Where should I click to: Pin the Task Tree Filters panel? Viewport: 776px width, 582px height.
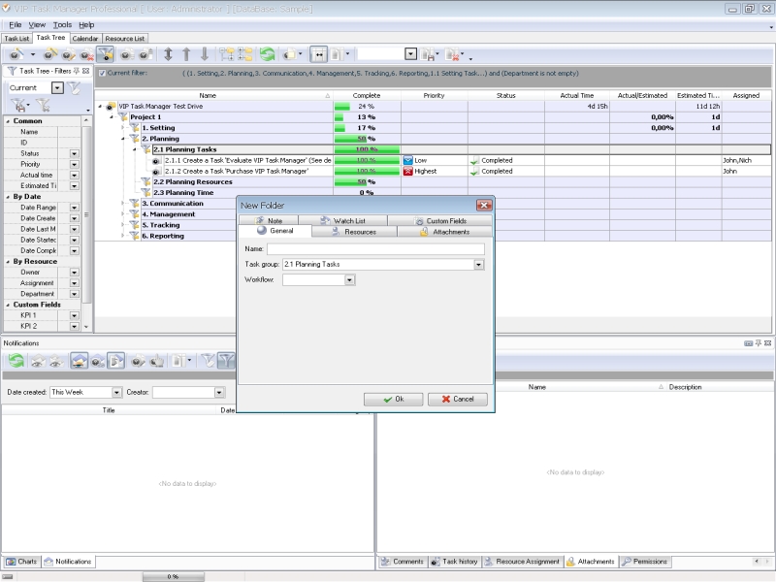[x=77, y=71]
